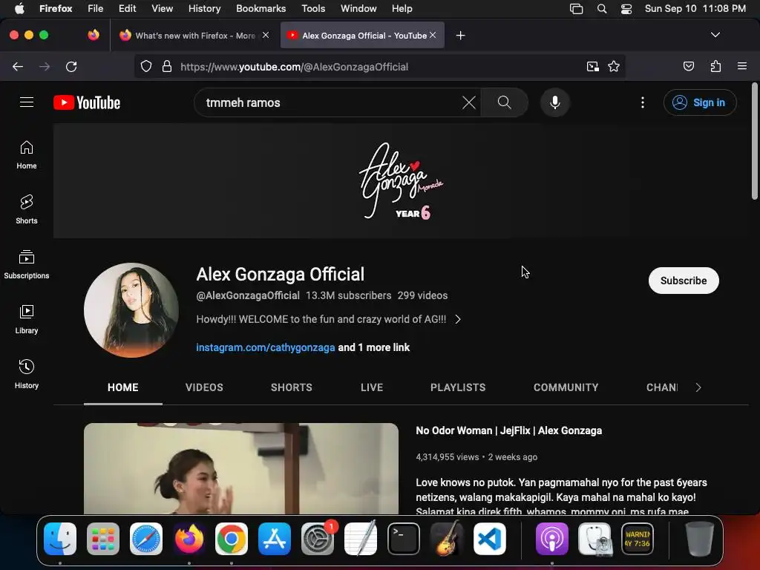Click '@AlexGonzagaOfficial' handle text

[x=248, y=295]
